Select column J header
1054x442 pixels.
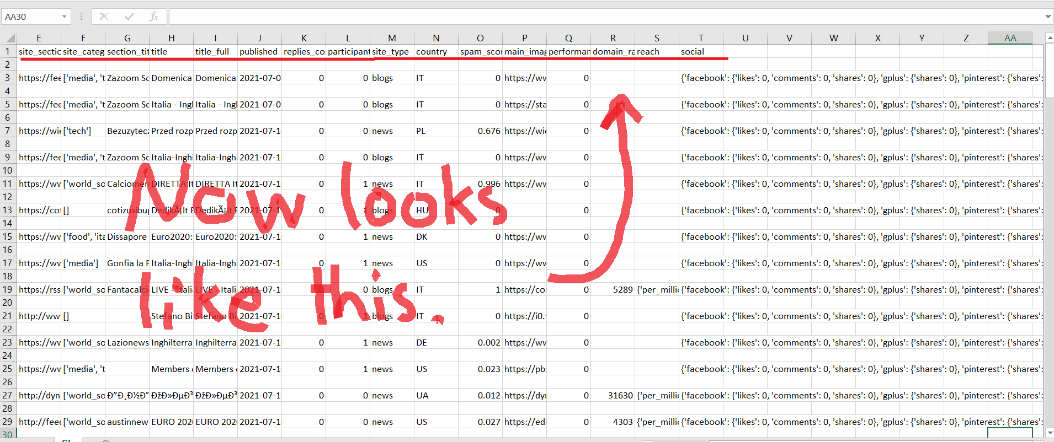point(259,38)
